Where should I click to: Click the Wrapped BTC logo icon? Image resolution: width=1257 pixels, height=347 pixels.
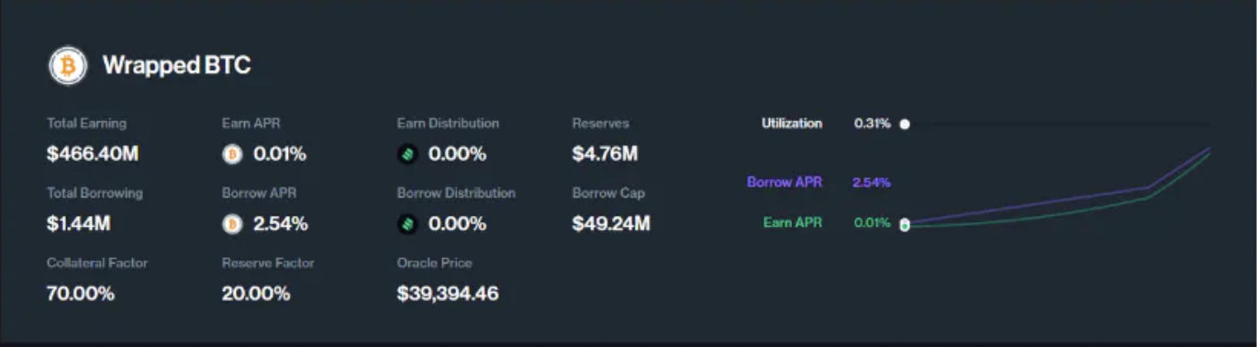(x=68, y=66)
